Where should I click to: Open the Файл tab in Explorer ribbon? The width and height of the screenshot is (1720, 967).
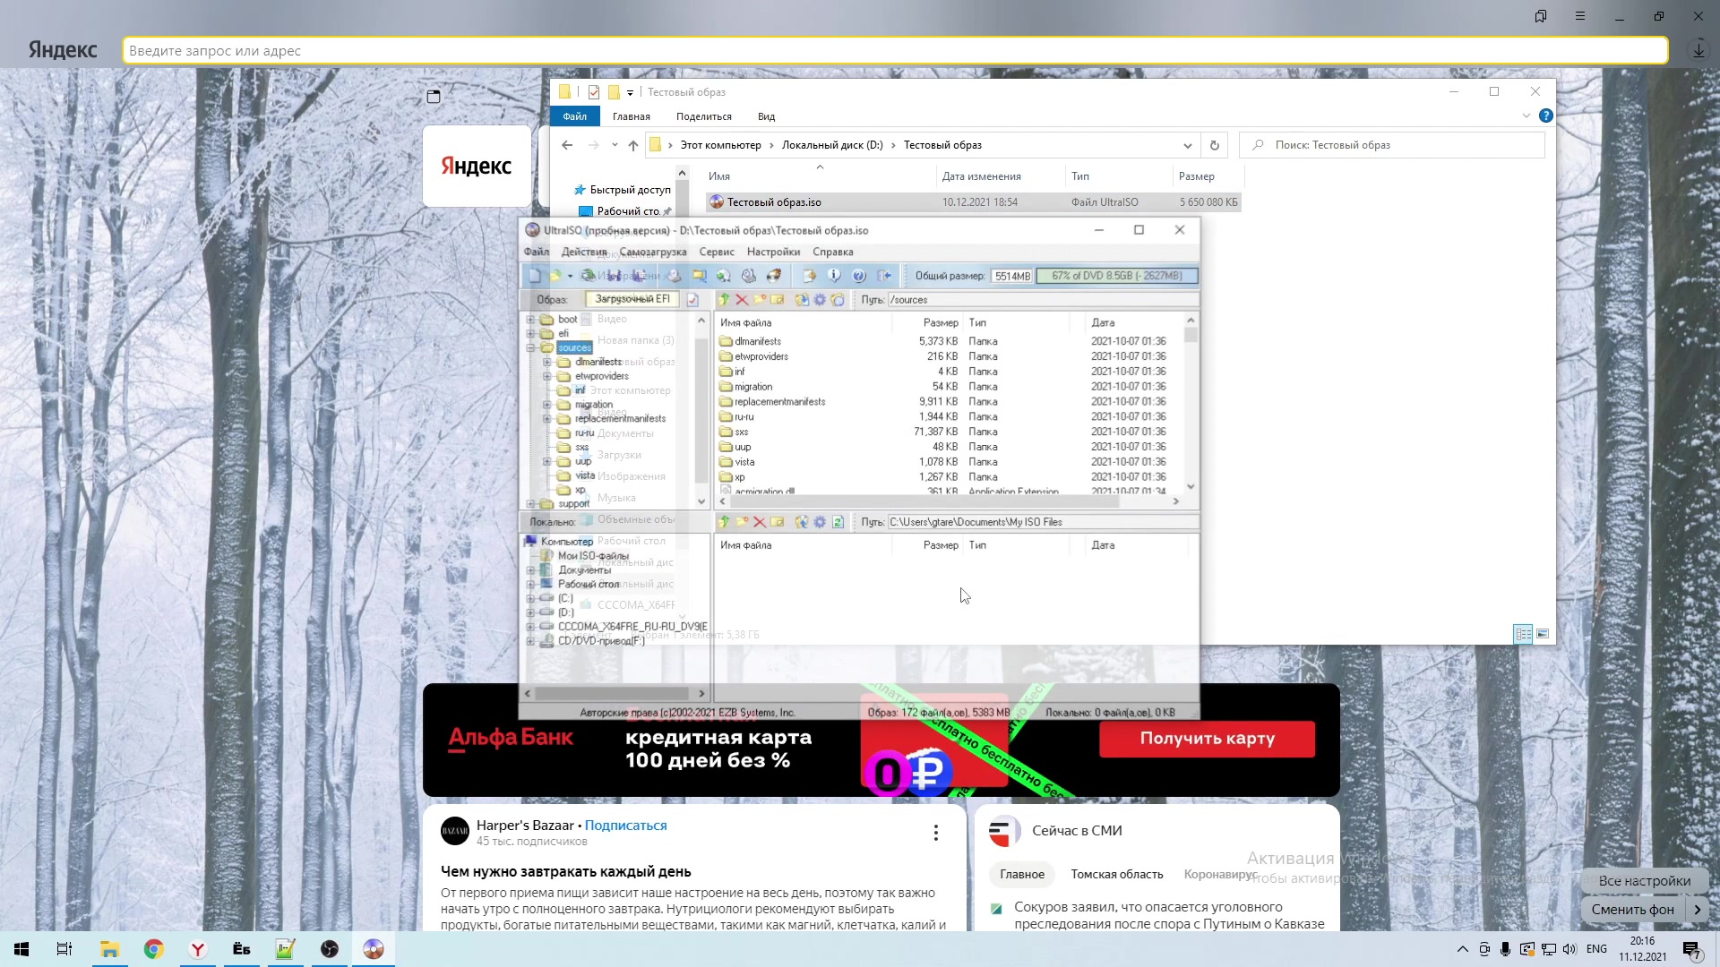[x=574, y=116]
